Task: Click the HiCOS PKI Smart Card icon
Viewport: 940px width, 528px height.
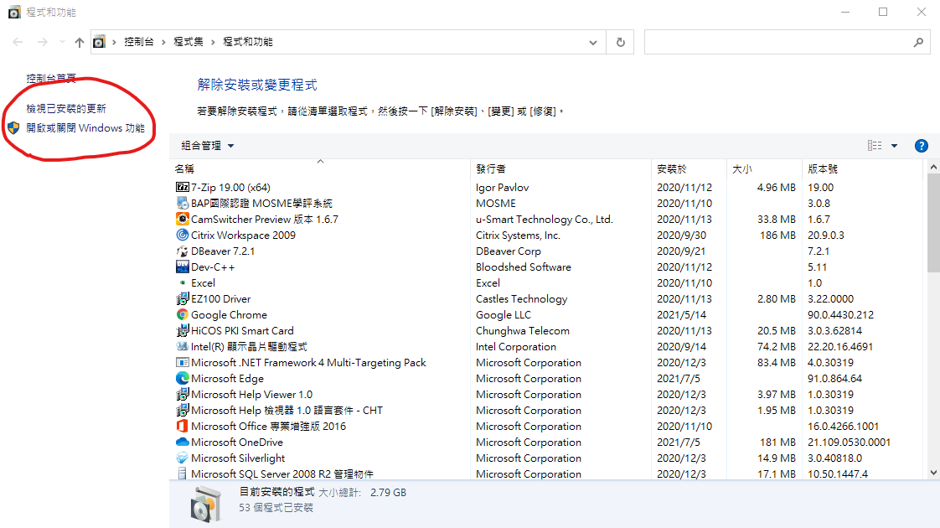Action: [183, 330]
